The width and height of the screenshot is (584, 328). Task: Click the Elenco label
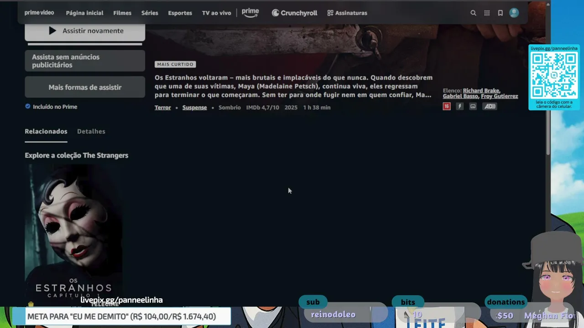[x=452, y=91]
